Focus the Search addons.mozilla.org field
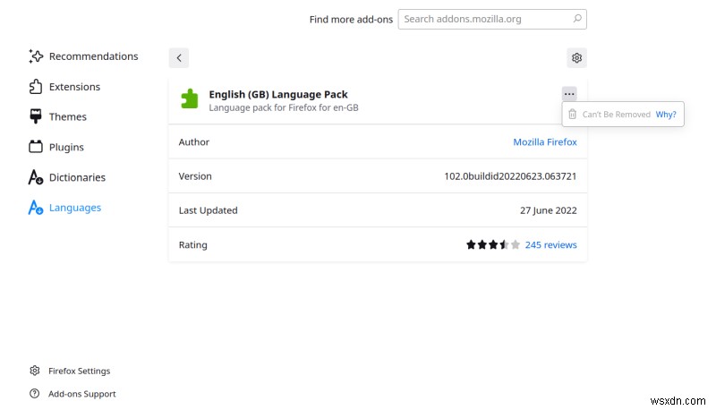716x410 pixels. [x=492, y=19]
